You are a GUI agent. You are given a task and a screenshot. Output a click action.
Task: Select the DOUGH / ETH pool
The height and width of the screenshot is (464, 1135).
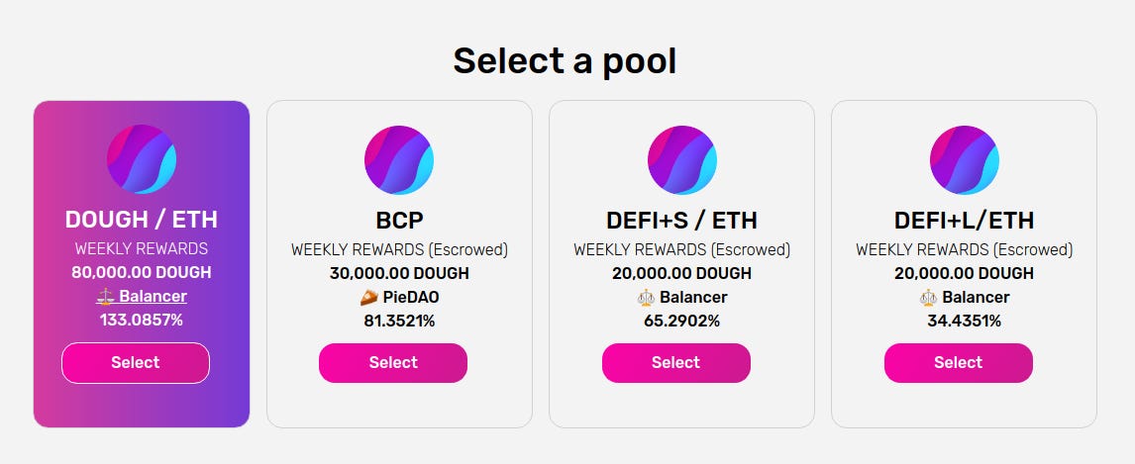pos(136,363)
